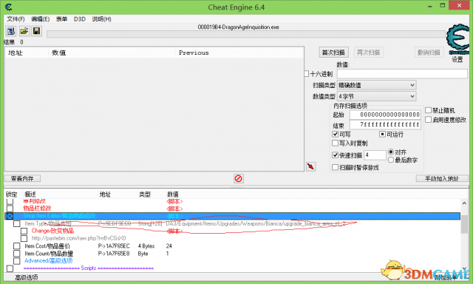Click the 手动加入地址 button

[442, 178]
